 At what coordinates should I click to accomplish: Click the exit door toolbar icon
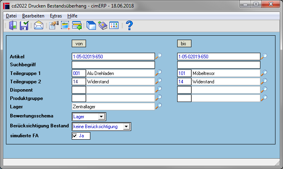[13, 25]
